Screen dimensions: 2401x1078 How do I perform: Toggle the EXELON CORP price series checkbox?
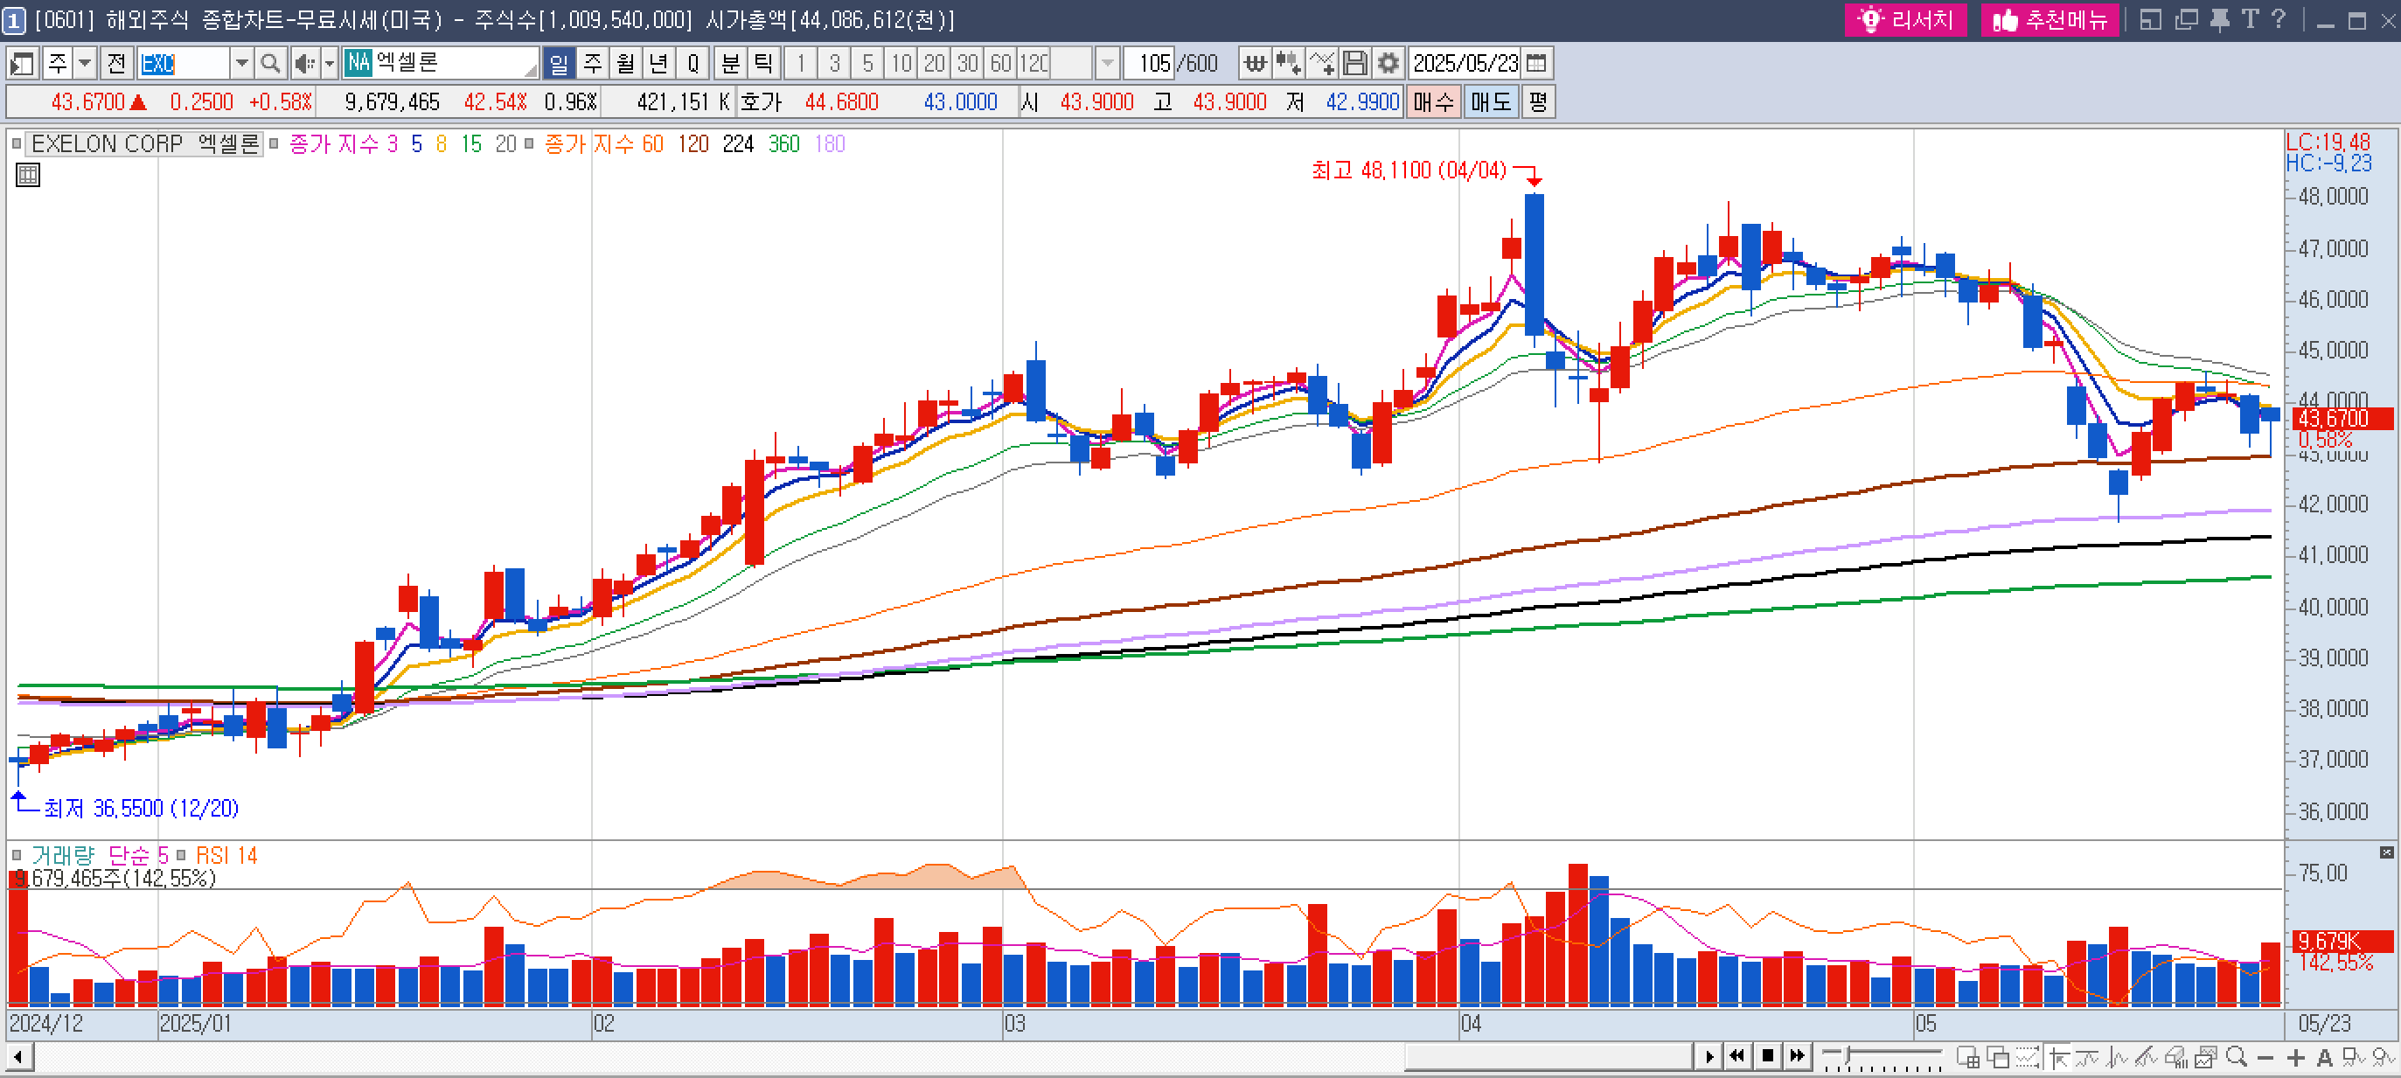(16, 143)
